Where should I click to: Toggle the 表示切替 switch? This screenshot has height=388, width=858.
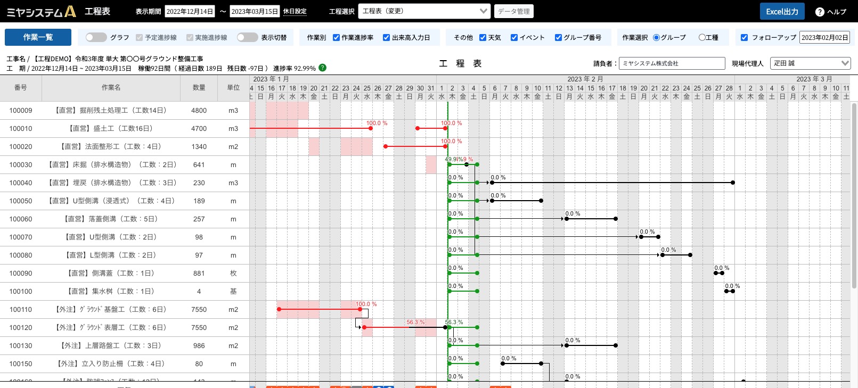(x=247, y=37)
